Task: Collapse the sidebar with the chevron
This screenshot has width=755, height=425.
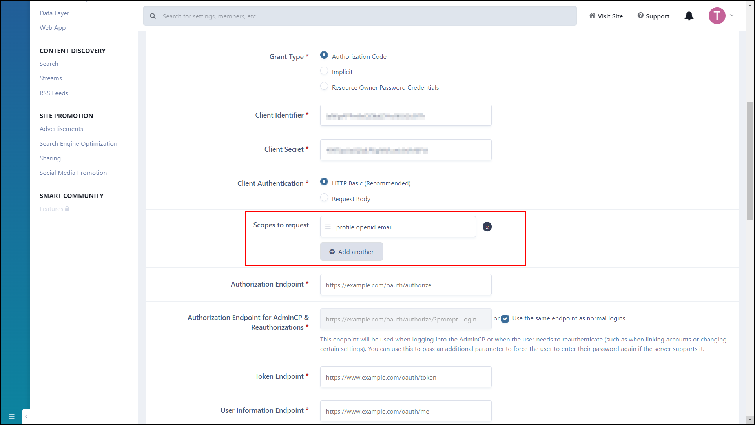Action: point(26,416)
